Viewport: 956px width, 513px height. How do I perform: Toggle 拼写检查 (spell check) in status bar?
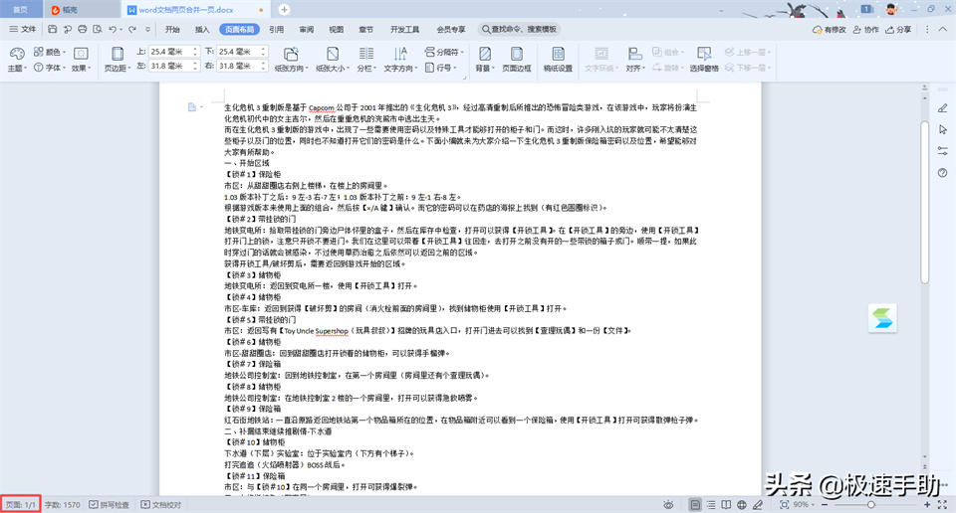tap(108, 505)
